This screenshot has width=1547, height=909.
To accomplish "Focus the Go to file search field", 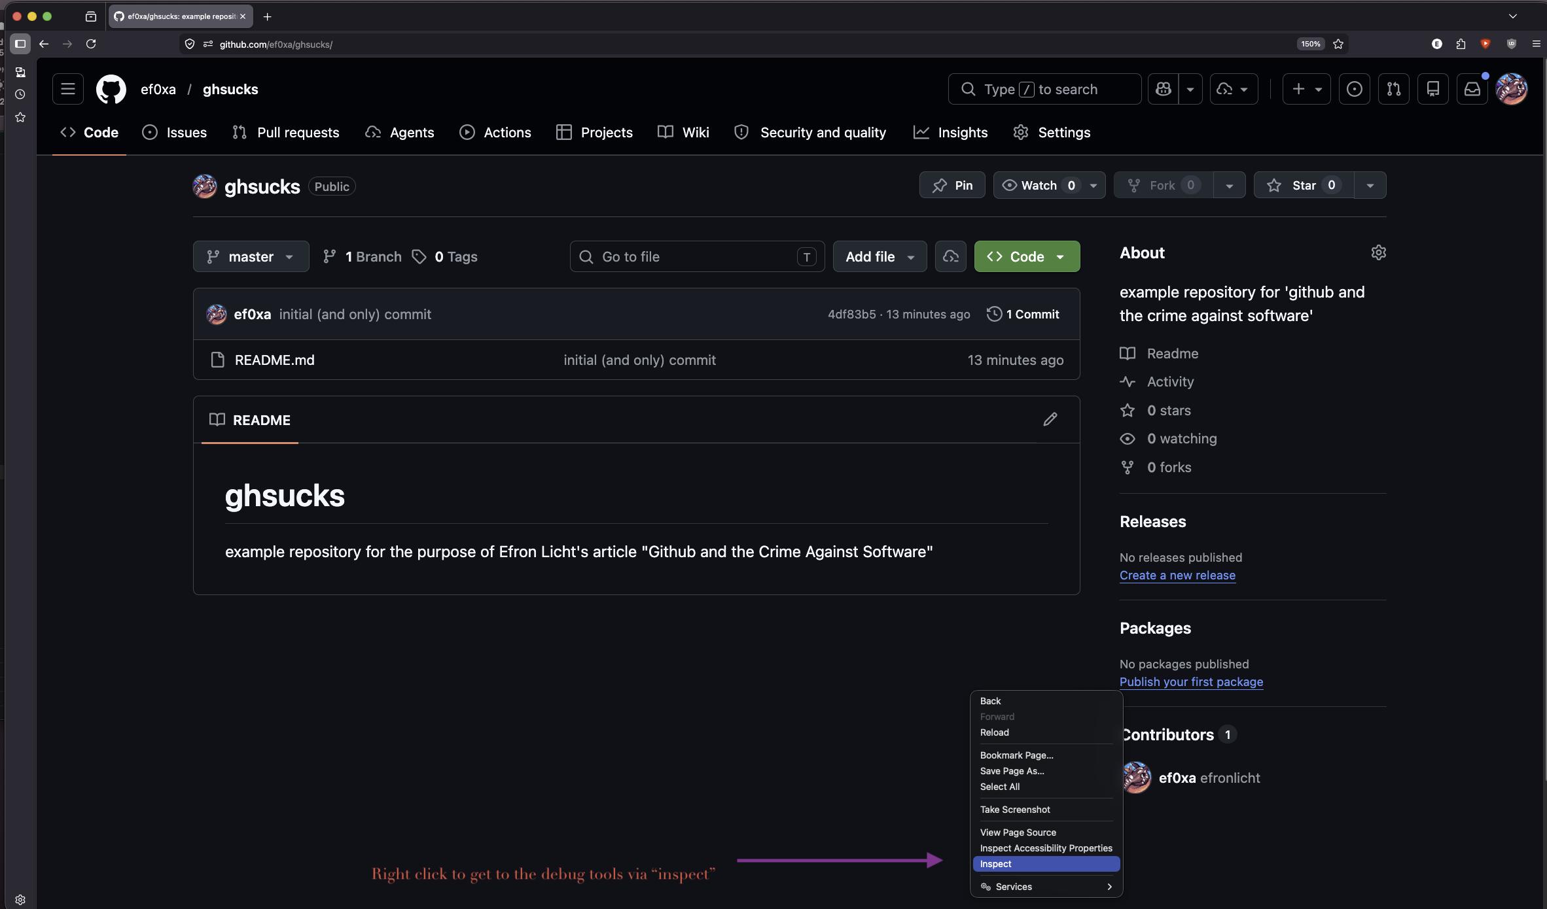I will coord(697,257).
